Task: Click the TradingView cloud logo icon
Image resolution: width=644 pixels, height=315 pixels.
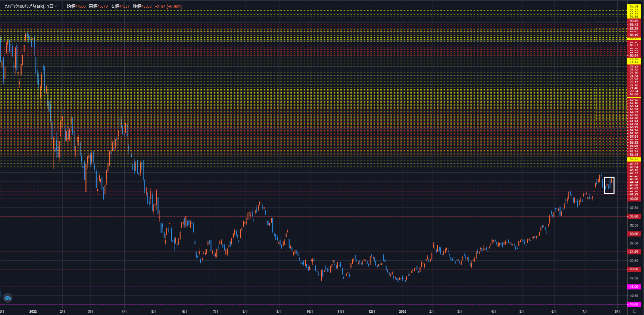Action: [7, 298]
